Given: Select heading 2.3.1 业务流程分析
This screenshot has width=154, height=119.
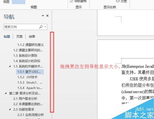Looking at the screenshot, I should (x=30, y=115).
